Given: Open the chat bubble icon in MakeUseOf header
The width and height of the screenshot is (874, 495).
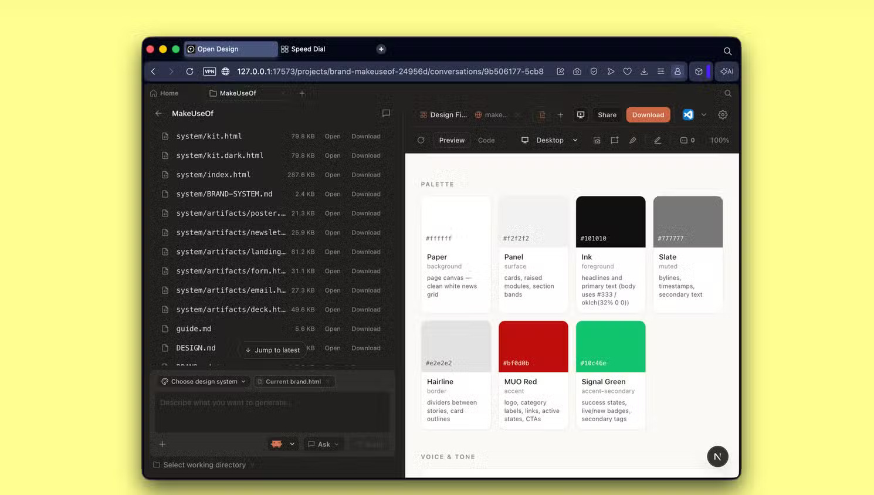Looking at the screenshot, I should point(386,113).
